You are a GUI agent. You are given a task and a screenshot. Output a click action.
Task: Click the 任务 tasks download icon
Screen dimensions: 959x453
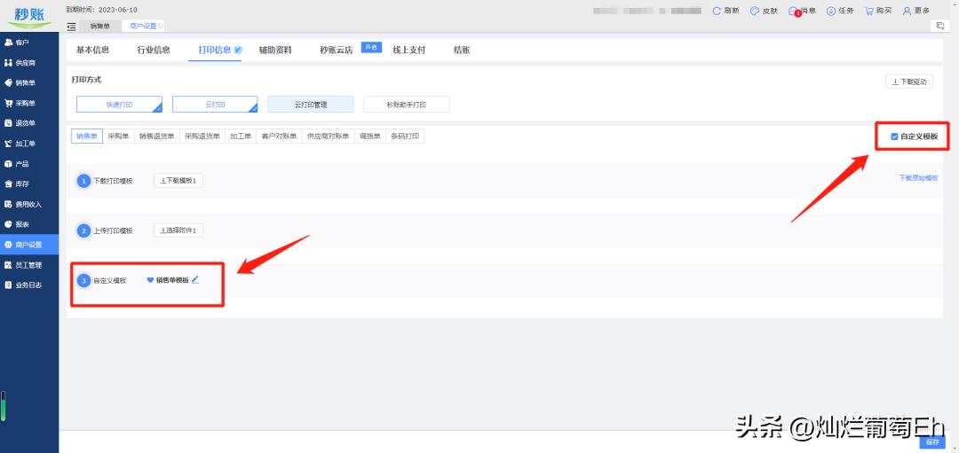[x=831, y=11]
